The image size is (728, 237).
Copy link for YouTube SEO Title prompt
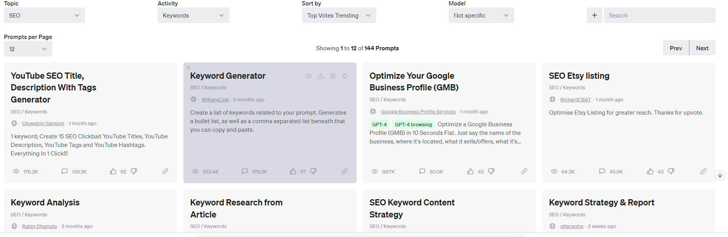tap(165, 172)
